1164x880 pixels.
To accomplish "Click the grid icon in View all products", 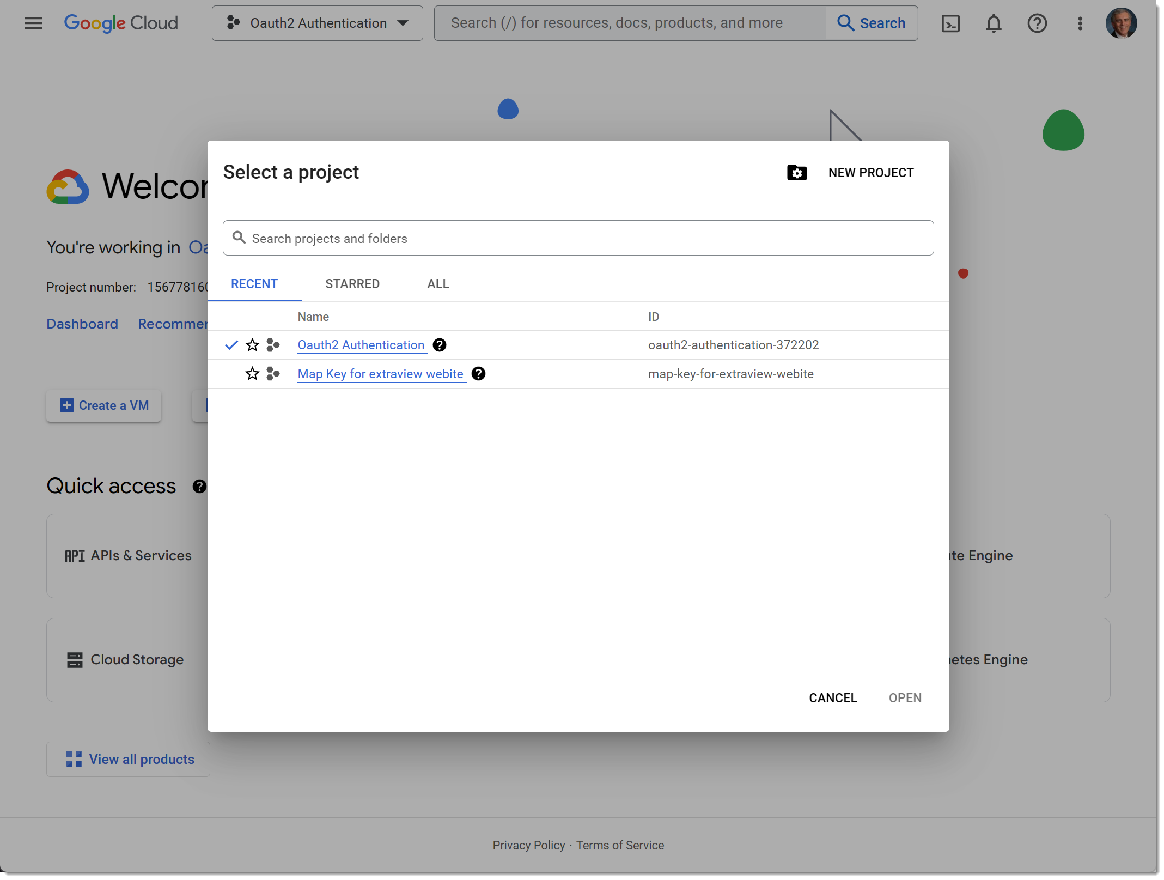I will click(74, 759).
